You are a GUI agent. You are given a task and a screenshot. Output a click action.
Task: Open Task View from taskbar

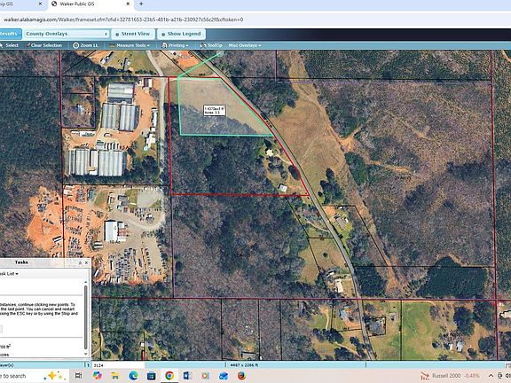78,376
